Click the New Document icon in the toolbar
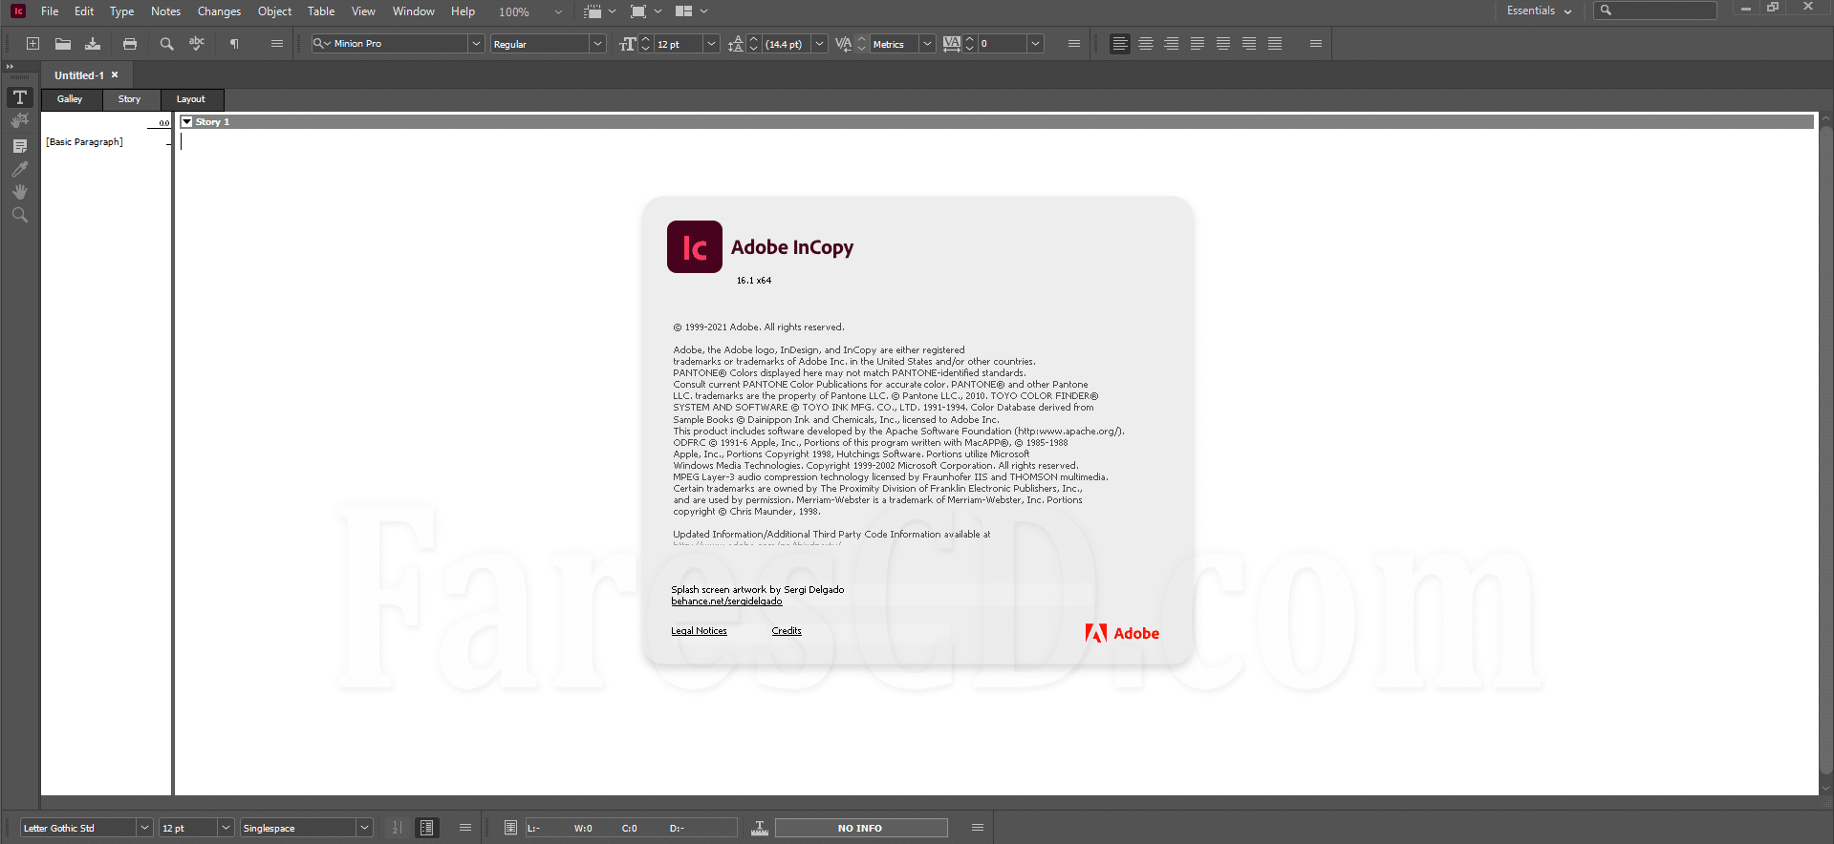Viewport: 1834px width, 844px height. (32, 44)
